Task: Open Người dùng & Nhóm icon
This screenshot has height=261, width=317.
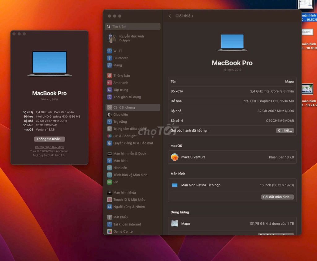Action: coord(109,207)
